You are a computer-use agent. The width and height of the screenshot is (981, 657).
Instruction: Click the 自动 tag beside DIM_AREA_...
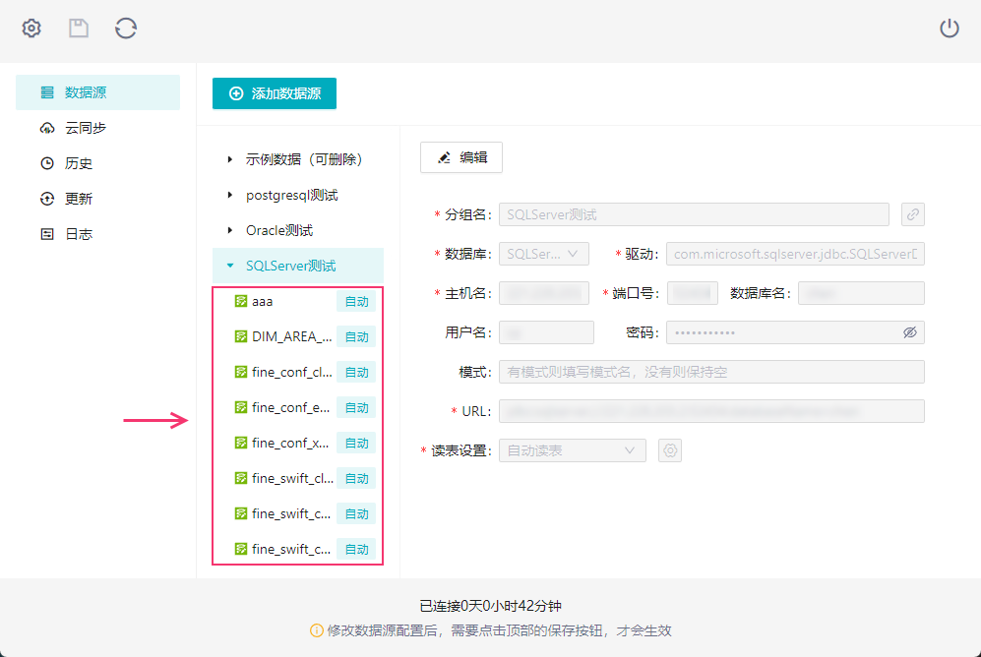click(356, 337)
